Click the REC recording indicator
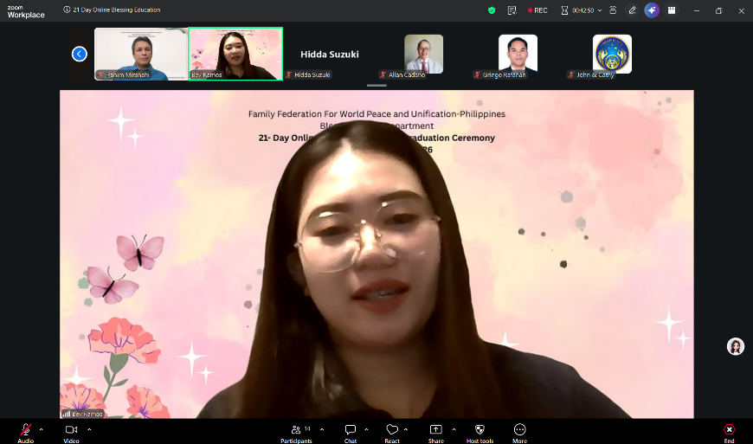753x444 pixels. coord(537,10)
